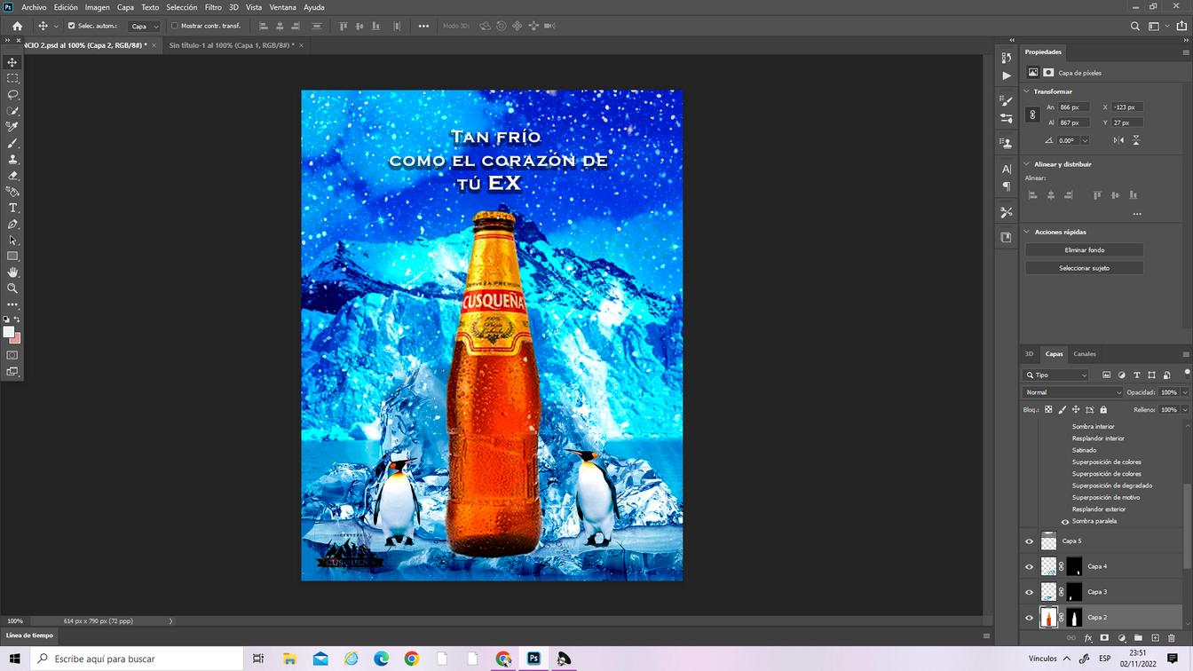Open the Character panel icon
Screen dimensions: 1193x671
(x=1006, y=169)
